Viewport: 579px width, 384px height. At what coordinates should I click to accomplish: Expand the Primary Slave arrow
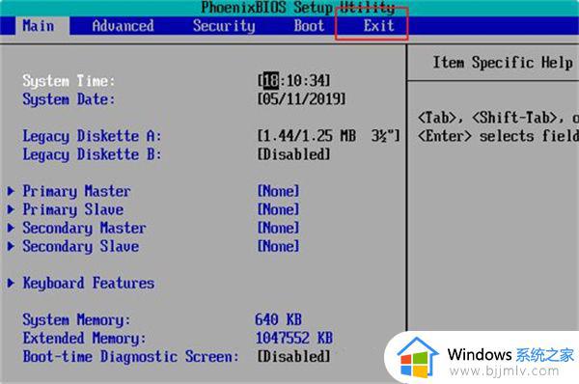(11, 209)
